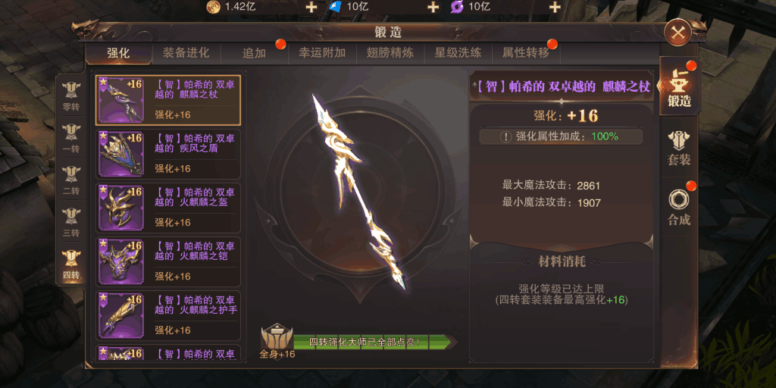Switch to the 追加 tab

255,53
